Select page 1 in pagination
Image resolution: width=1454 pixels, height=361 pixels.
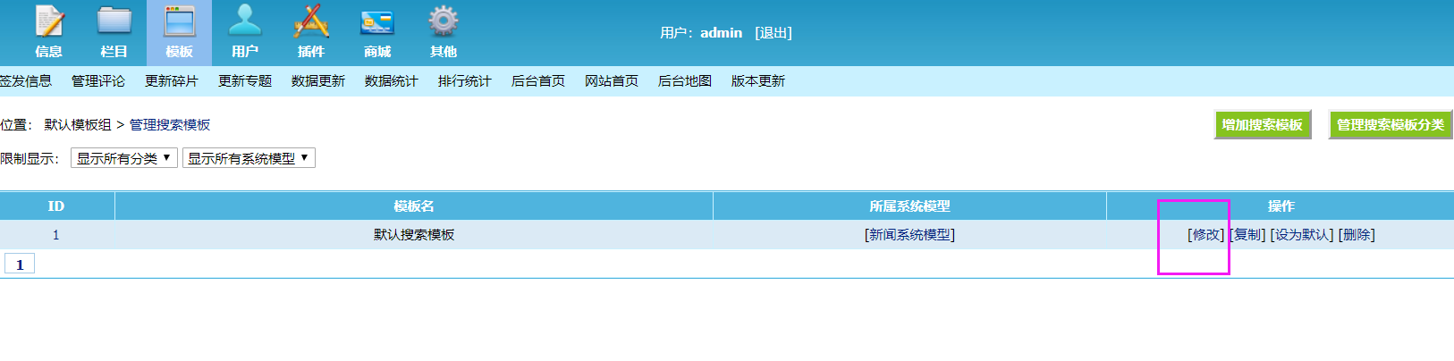(20, 264)
